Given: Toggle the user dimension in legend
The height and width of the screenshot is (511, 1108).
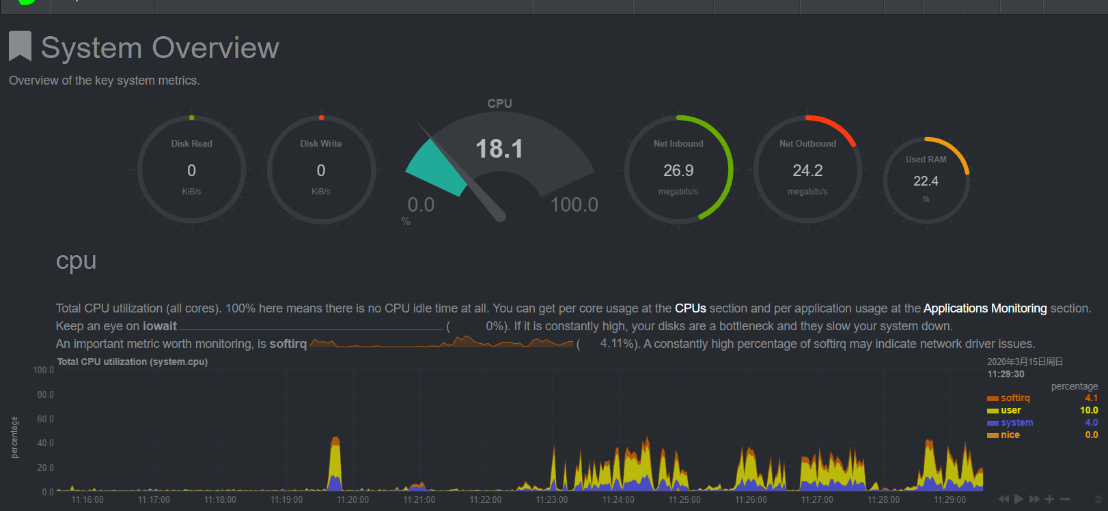Looking at the screenshot, I should click(x=1011, y=411).
